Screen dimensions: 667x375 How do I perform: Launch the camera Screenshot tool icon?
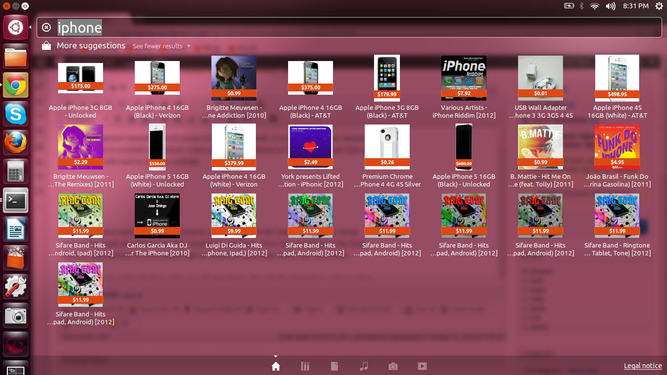coord(16,315)
